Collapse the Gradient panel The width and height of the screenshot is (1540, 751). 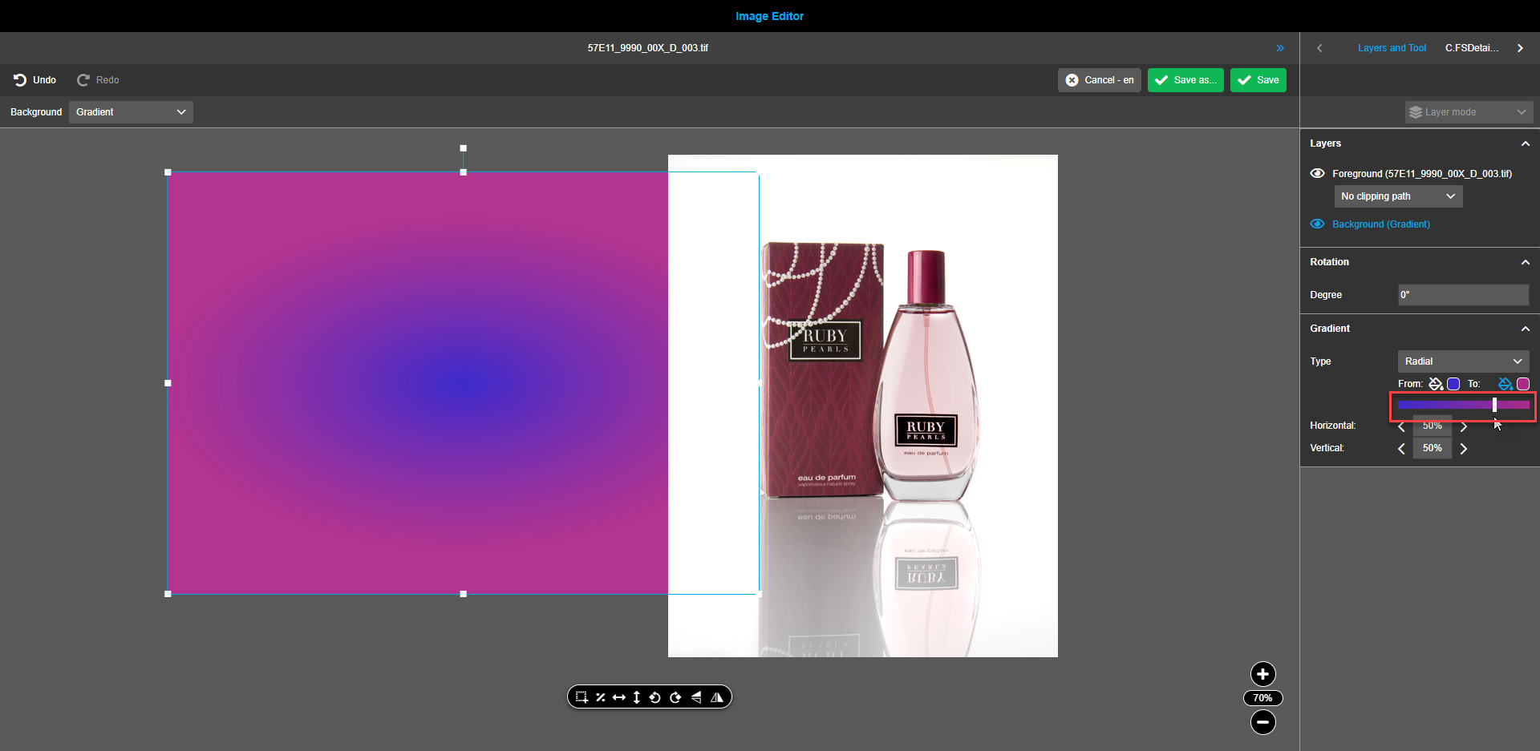[1525, 329]
